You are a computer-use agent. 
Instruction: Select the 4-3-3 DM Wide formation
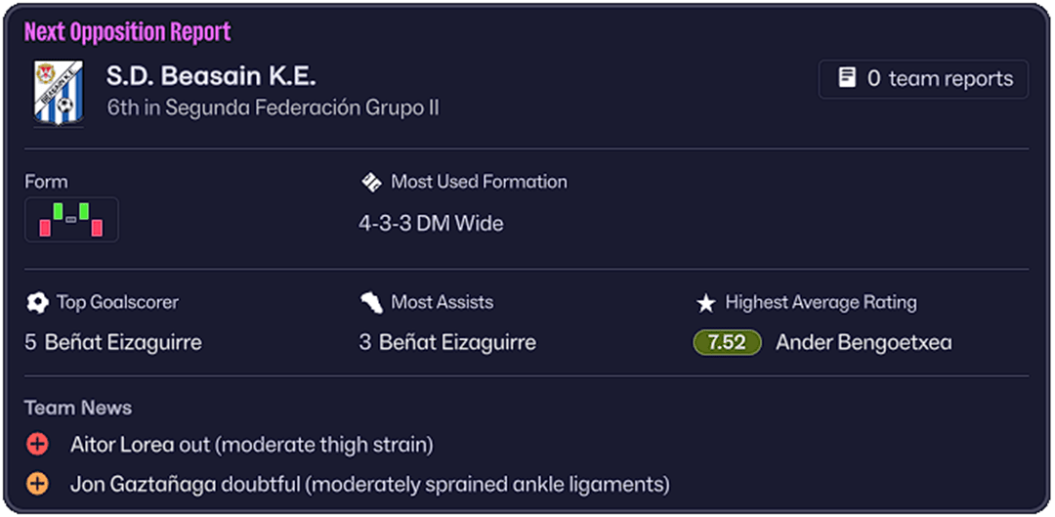tap(431, 224)
